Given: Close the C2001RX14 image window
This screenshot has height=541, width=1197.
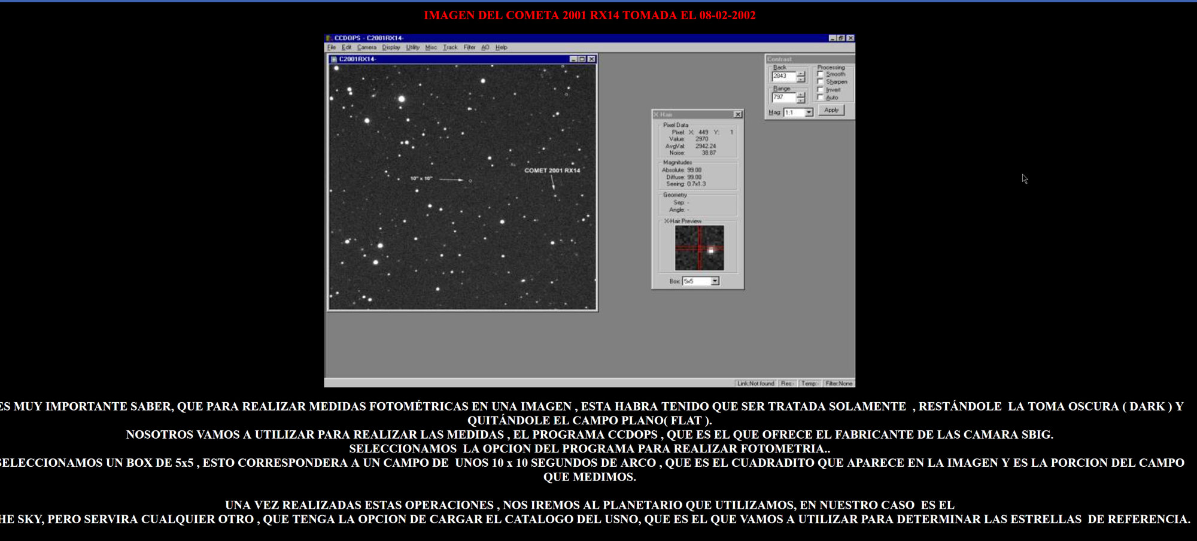Looking at the screenshot, I should click(x=591, y=59).
